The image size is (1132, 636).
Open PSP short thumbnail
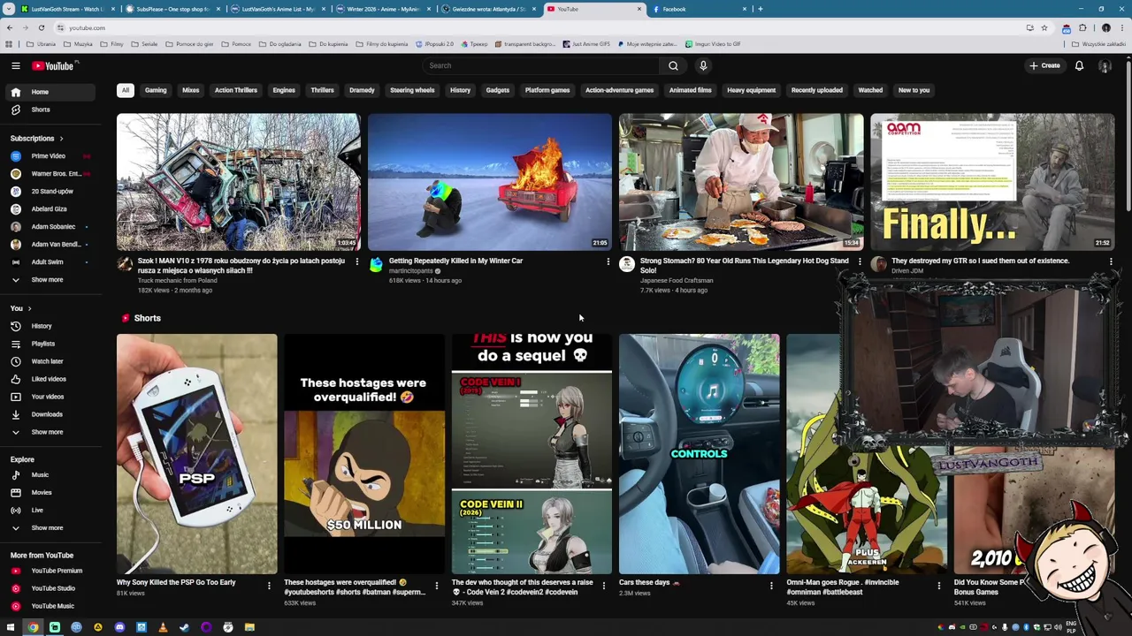click(x=196, y=454)
